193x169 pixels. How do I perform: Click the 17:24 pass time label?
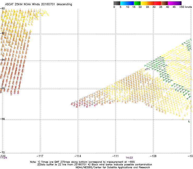click(4, 158)
